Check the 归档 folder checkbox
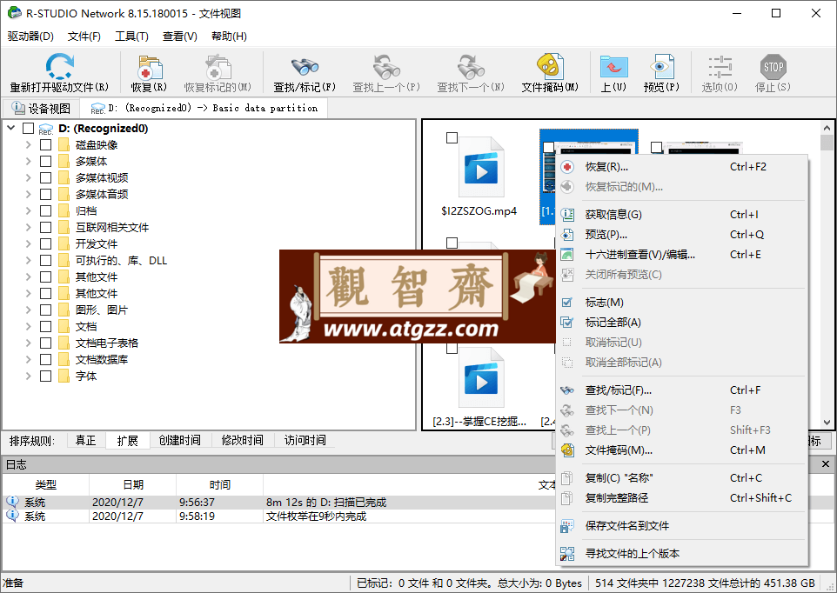Viewport: 837px width, 593px height. pyautogui.click(x=46, y=210)
